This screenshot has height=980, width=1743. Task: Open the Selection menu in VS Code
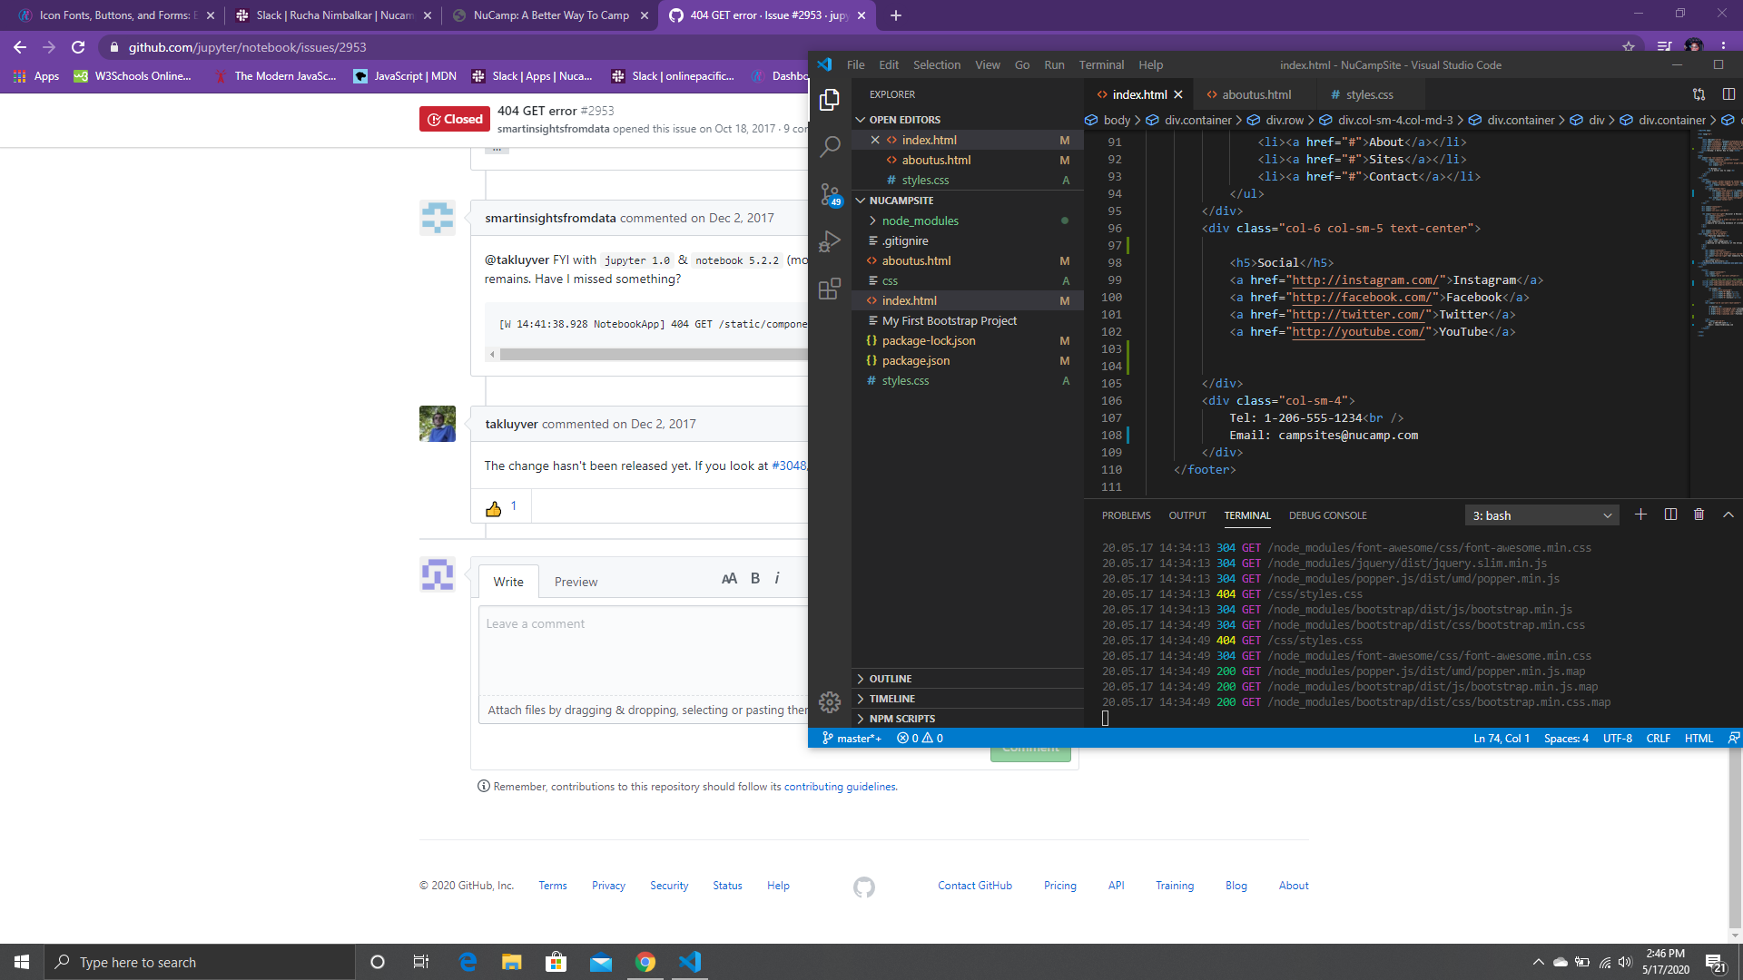tap(936, 64)
